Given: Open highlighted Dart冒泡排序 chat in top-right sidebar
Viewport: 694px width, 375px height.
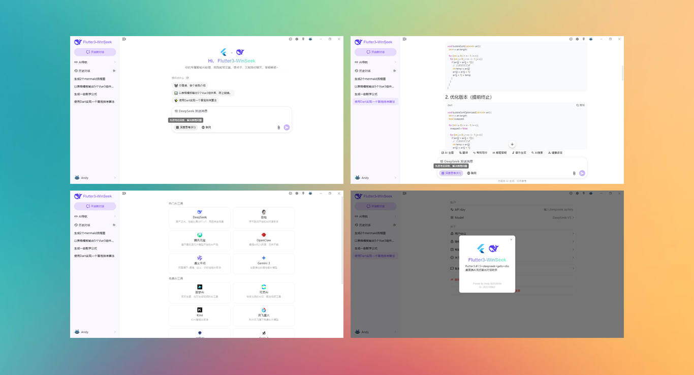Looking at the screenshot, I should [x=375, y=102].
